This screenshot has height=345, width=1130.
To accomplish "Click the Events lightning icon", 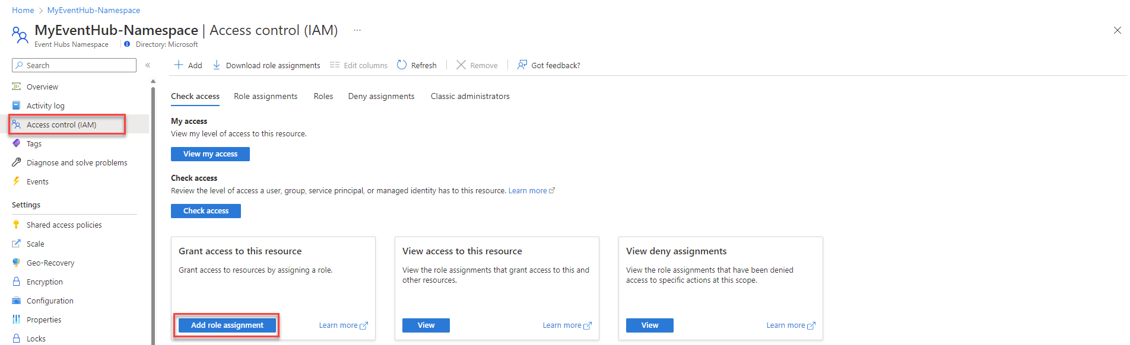I will click(17, 181).
